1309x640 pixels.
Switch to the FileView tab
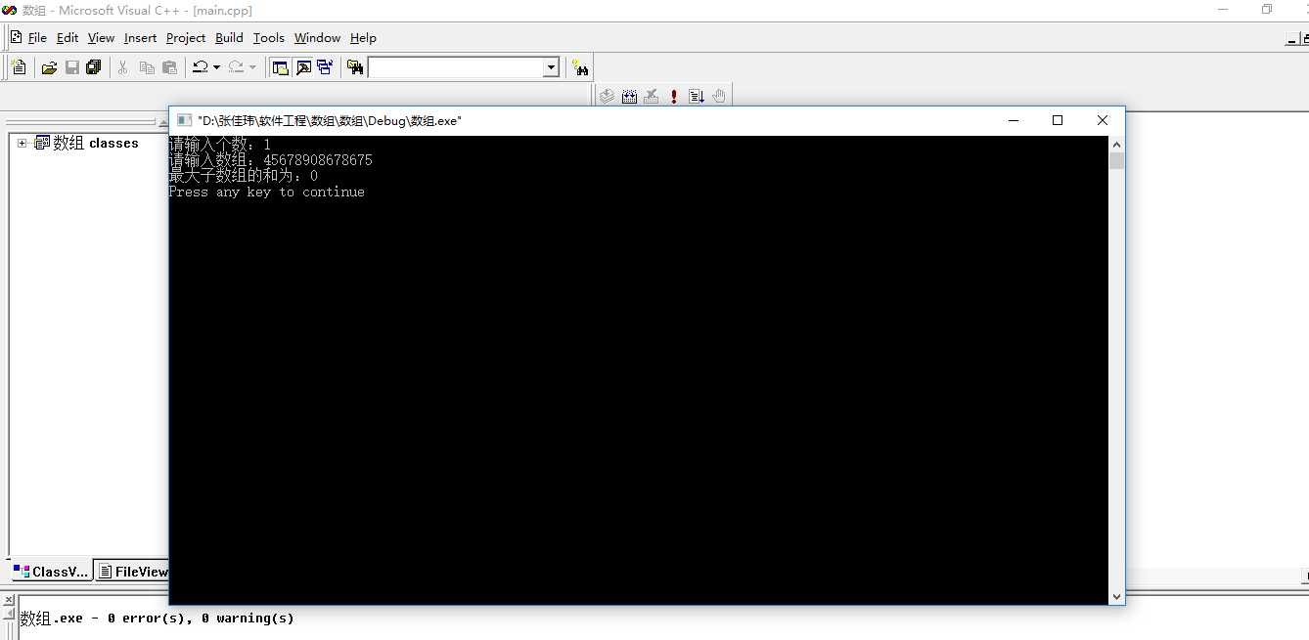133,572
